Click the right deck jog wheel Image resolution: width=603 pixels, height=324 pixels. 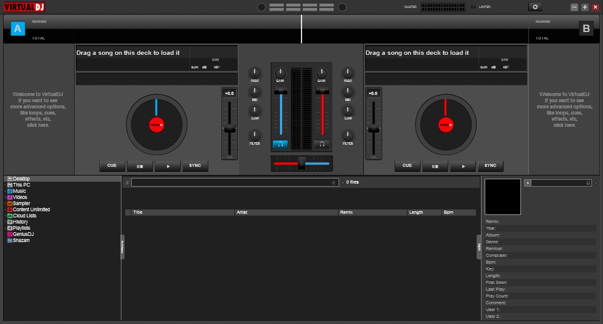click(446, 125)
